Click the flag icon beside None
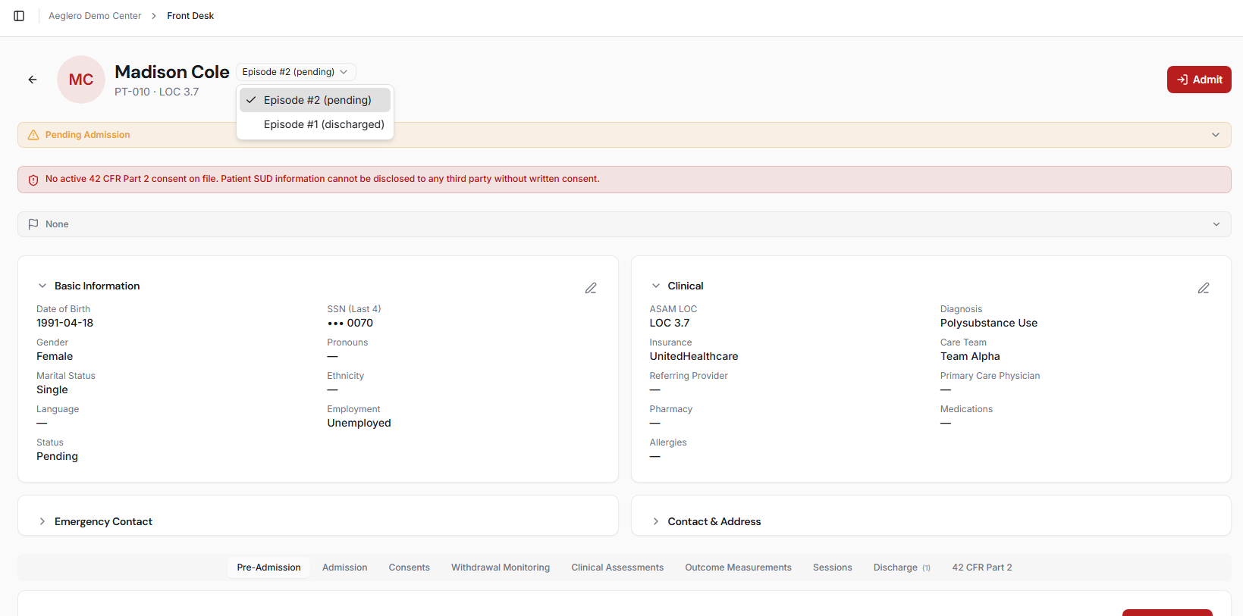 (33, 224)
